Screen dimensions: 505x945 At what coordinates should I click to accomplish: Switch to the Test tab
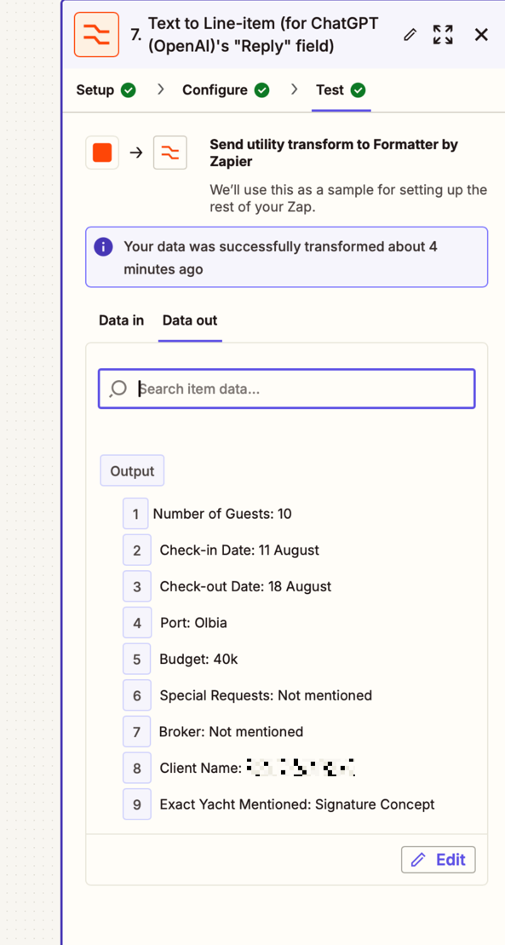pyautogui.click(x=341, y=90)
